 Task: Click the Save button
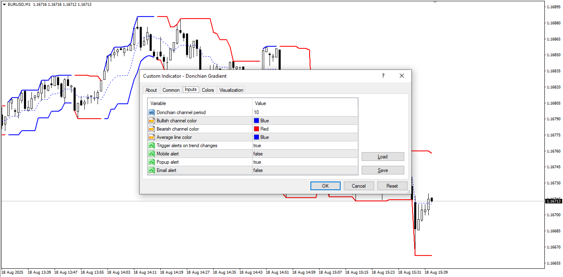[x=383, y=170]
